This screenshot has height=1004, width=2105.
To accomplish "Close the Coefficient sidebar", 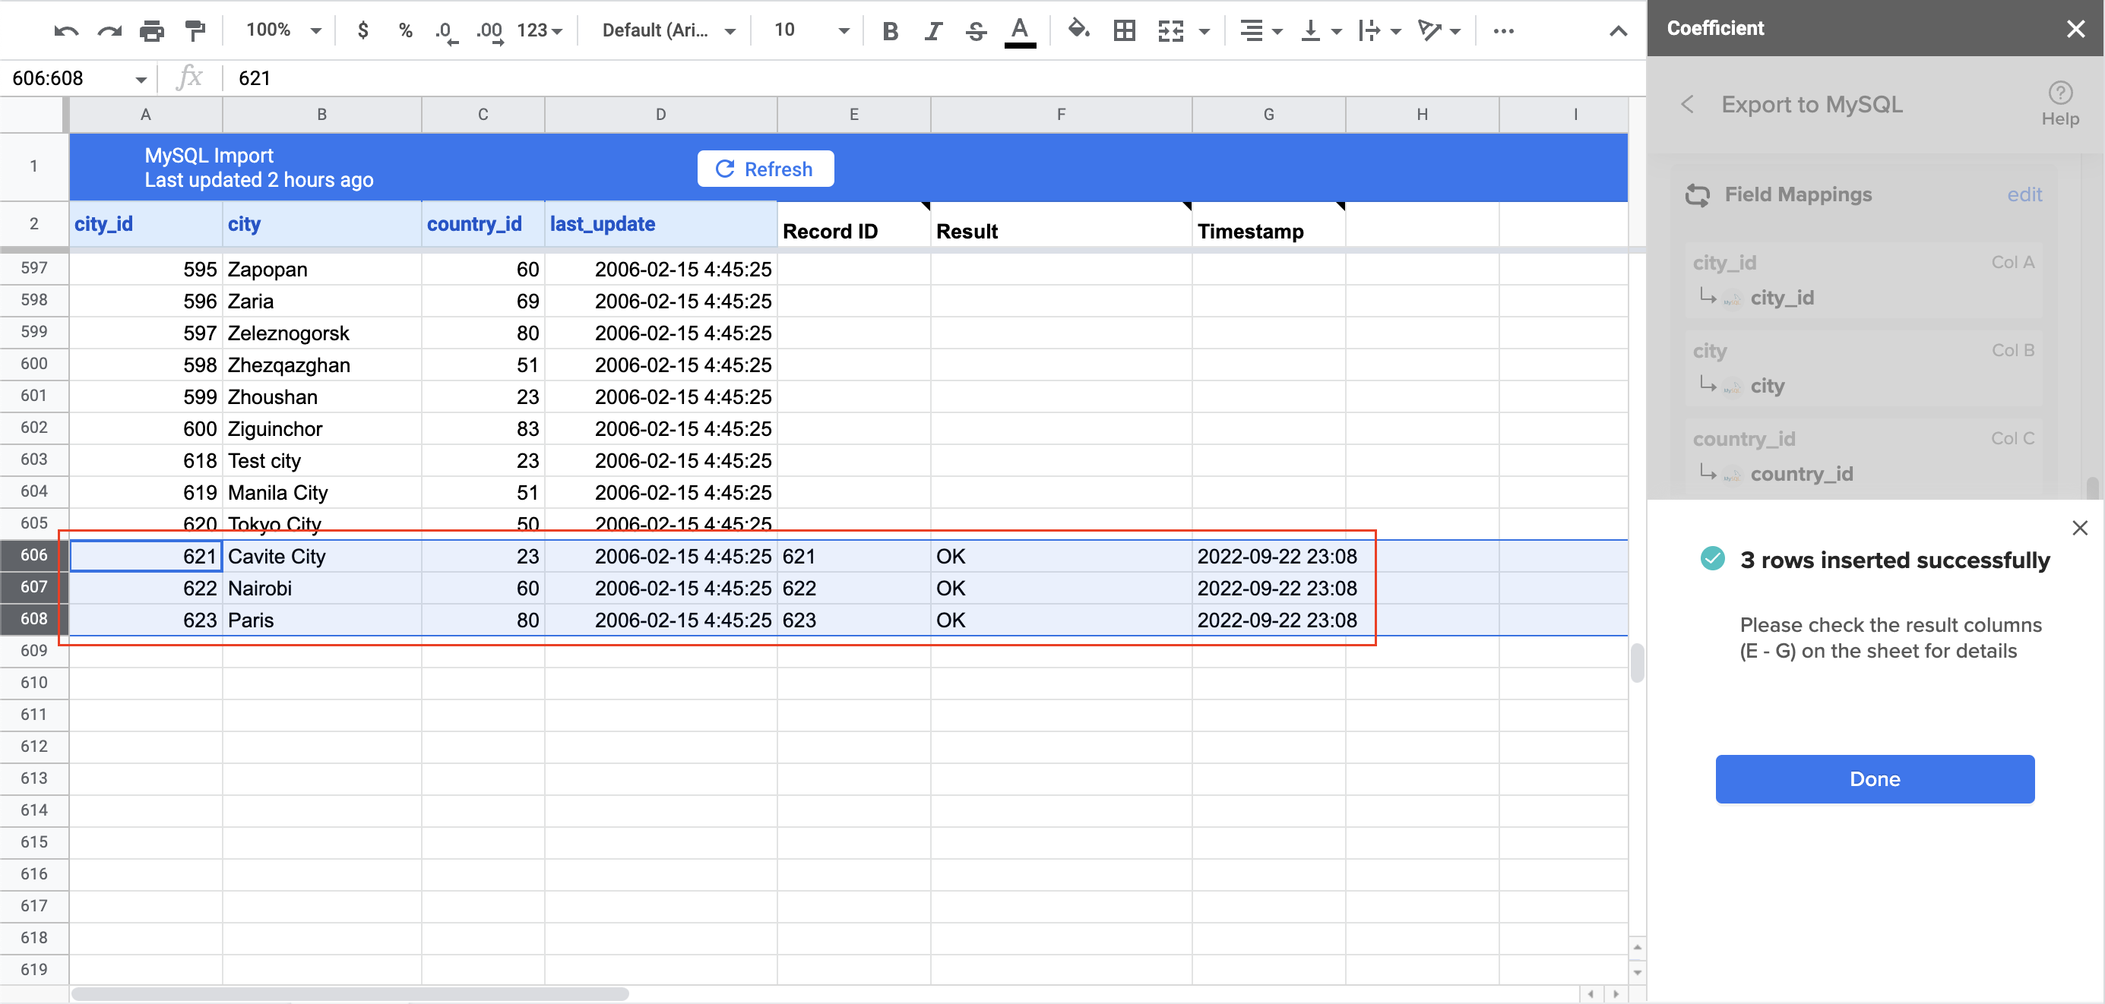I will point(2075,30).
